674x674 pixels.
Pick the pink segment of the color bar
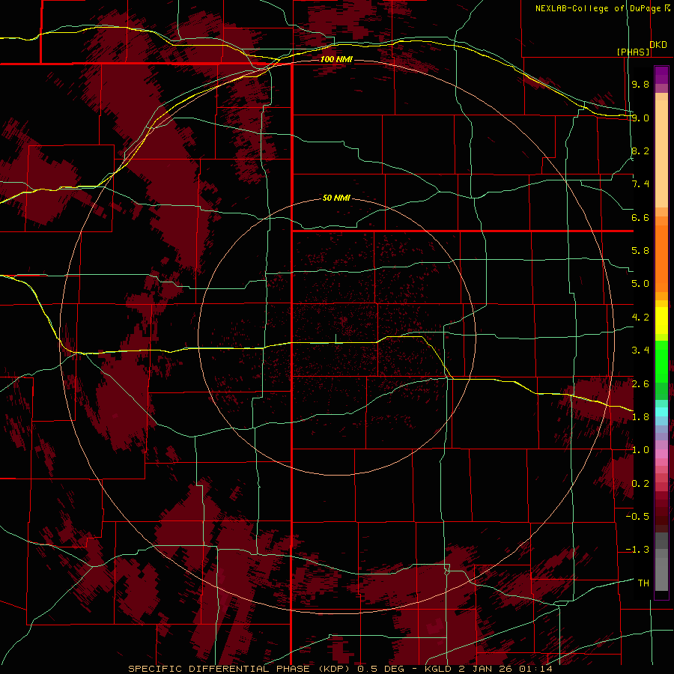[x=661, y=454]
